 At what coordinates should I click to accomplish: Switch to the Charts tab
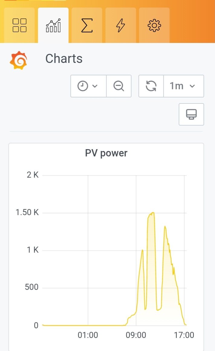click(53, 25)
